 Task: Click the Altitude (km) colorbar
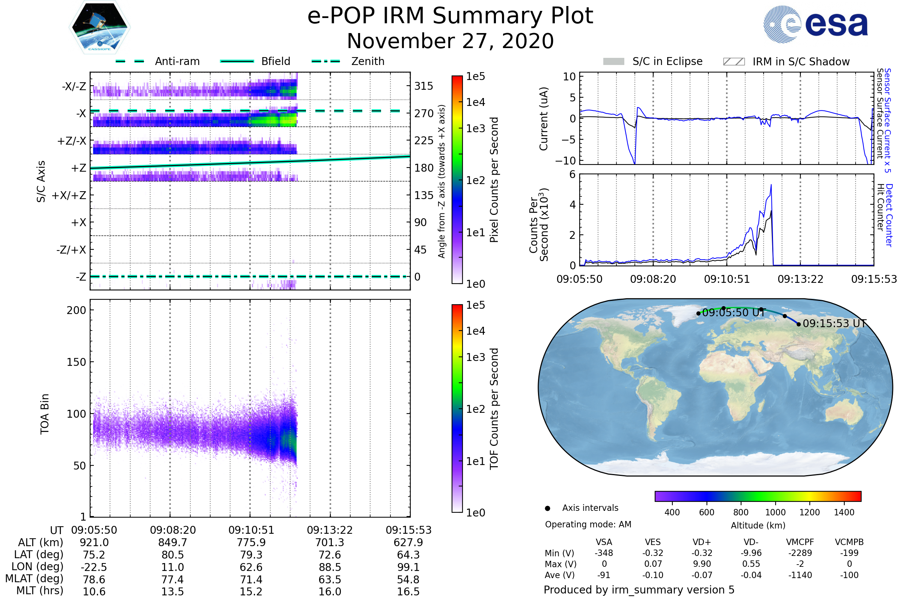pyautogui.click(x=758, y=496)
